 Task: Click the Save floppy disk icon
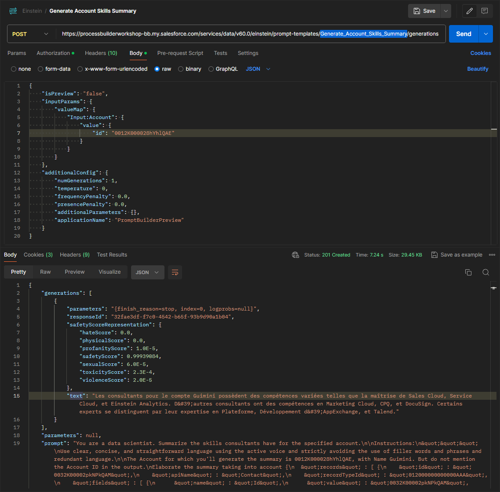(417, 11)
